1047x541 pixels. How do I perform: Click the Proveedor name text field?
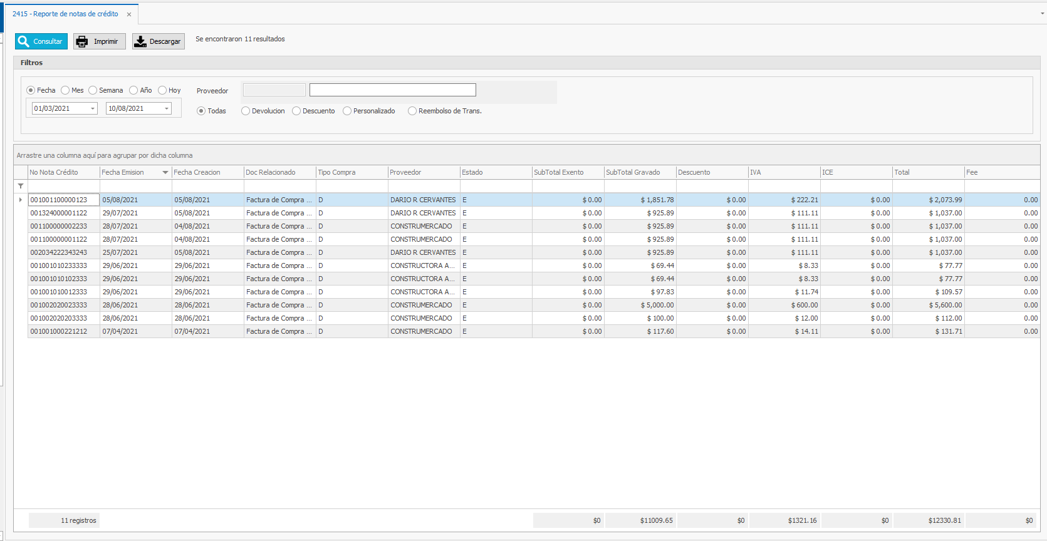pyautogui.click(x=392, y=90)
